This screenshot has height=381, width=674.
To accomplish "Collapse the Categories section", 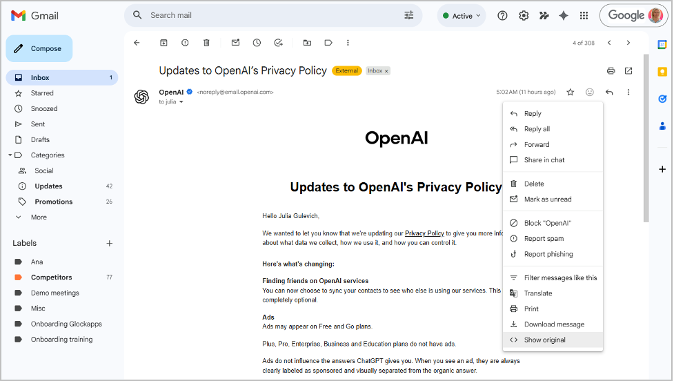I will 10,155.
